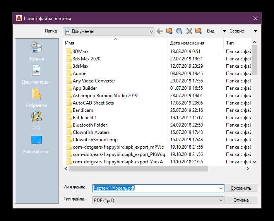Image resolution: width=274 pixels, height=221 pixels.
Task: Click the date 19.12.2017 11:17
Action: [x=187, y=118]
